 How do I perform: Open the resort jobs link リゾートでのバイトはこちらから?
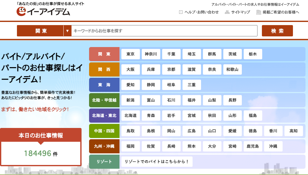pyautogui.click(x=157, y=162)
